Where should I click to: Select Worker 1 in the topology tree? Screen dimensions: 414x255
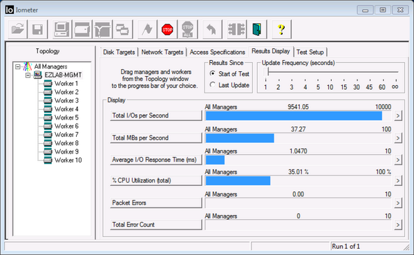coord(66,84)
